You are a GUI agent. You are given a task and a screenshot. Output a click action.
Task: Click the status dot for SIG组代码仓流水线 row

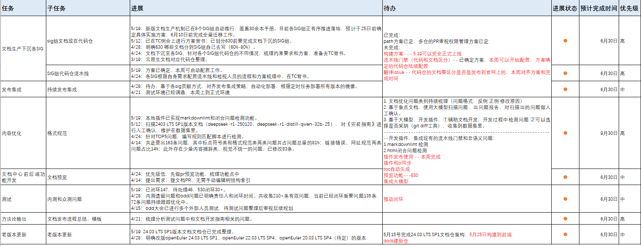click(565, 73)
